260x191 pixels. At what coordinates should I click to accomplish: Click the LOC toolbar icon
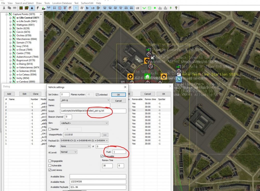click(138, 8)
